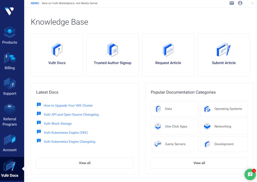This screenshot has width=257, height=182.
Task: Click the Development category icon
Action: point(207,144)
